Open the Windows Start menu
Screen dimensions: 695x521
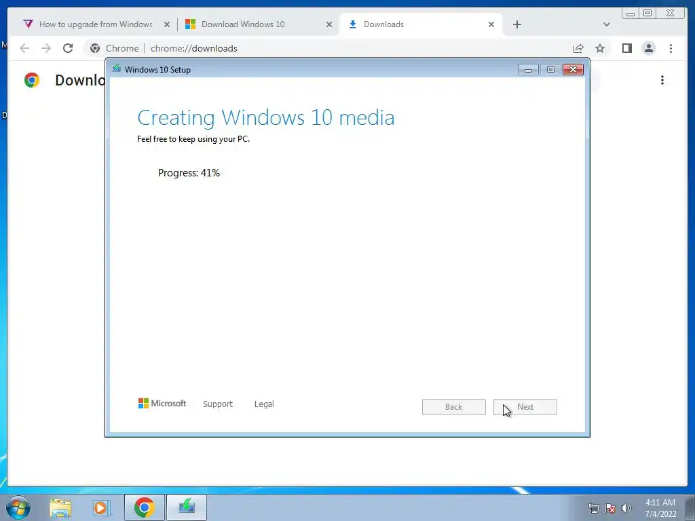(x=18, y=507)
